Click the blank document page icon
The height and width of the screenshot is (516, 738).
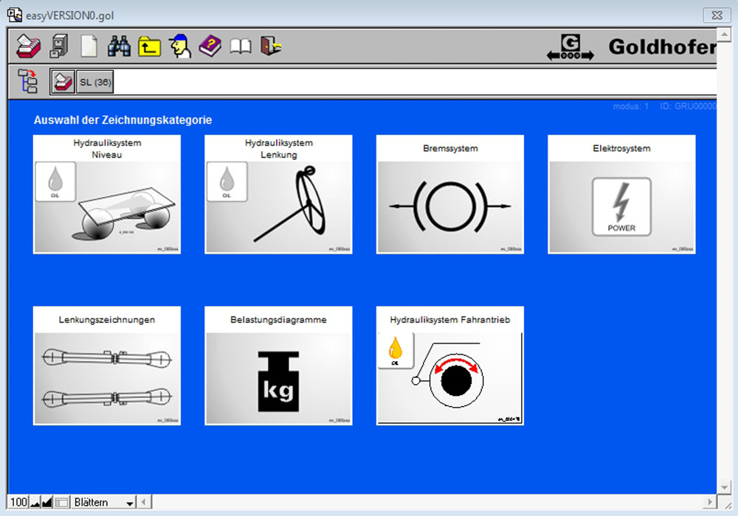89,46
